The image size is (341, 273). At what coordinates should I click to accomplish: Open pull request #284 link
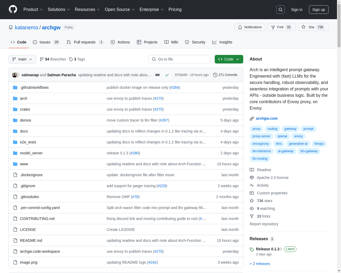[x=175, y=87]
